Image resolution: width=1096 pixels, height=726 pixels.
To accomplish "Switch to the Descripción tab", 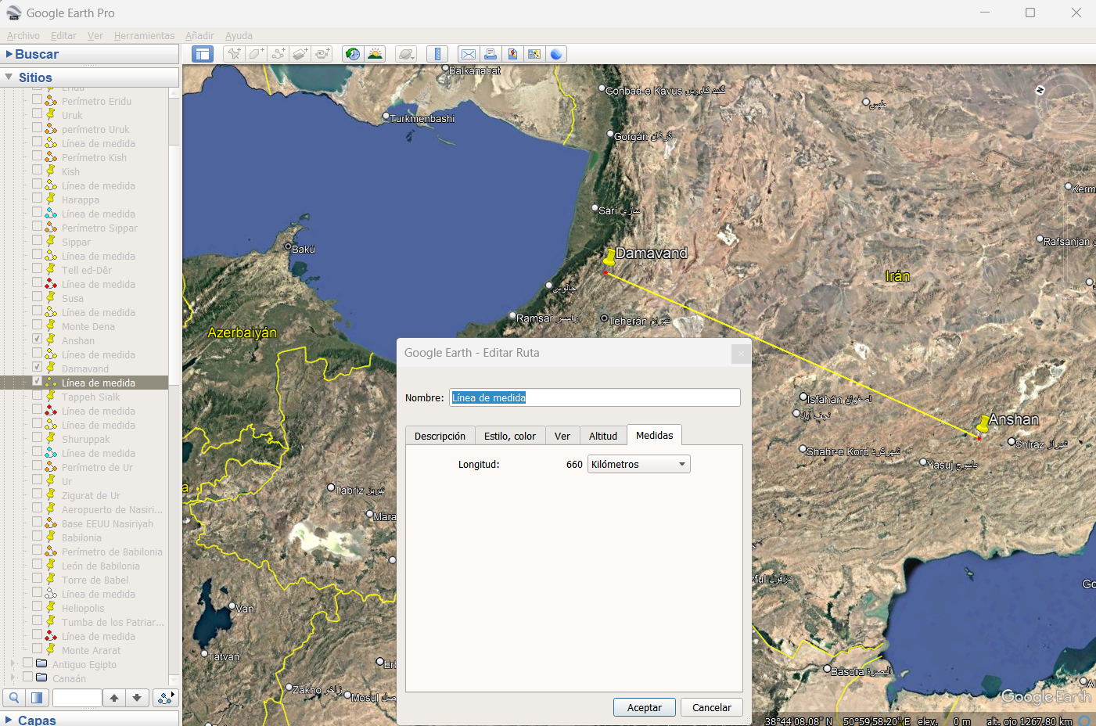I will point(440,436).
